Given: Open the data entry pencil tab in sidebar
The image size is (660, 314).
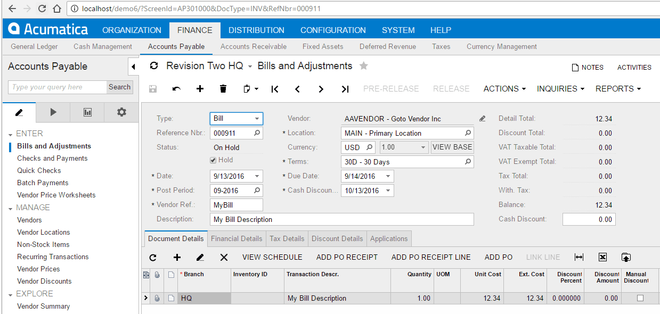Looking at the screenshot, I should (x=19, y=112).
